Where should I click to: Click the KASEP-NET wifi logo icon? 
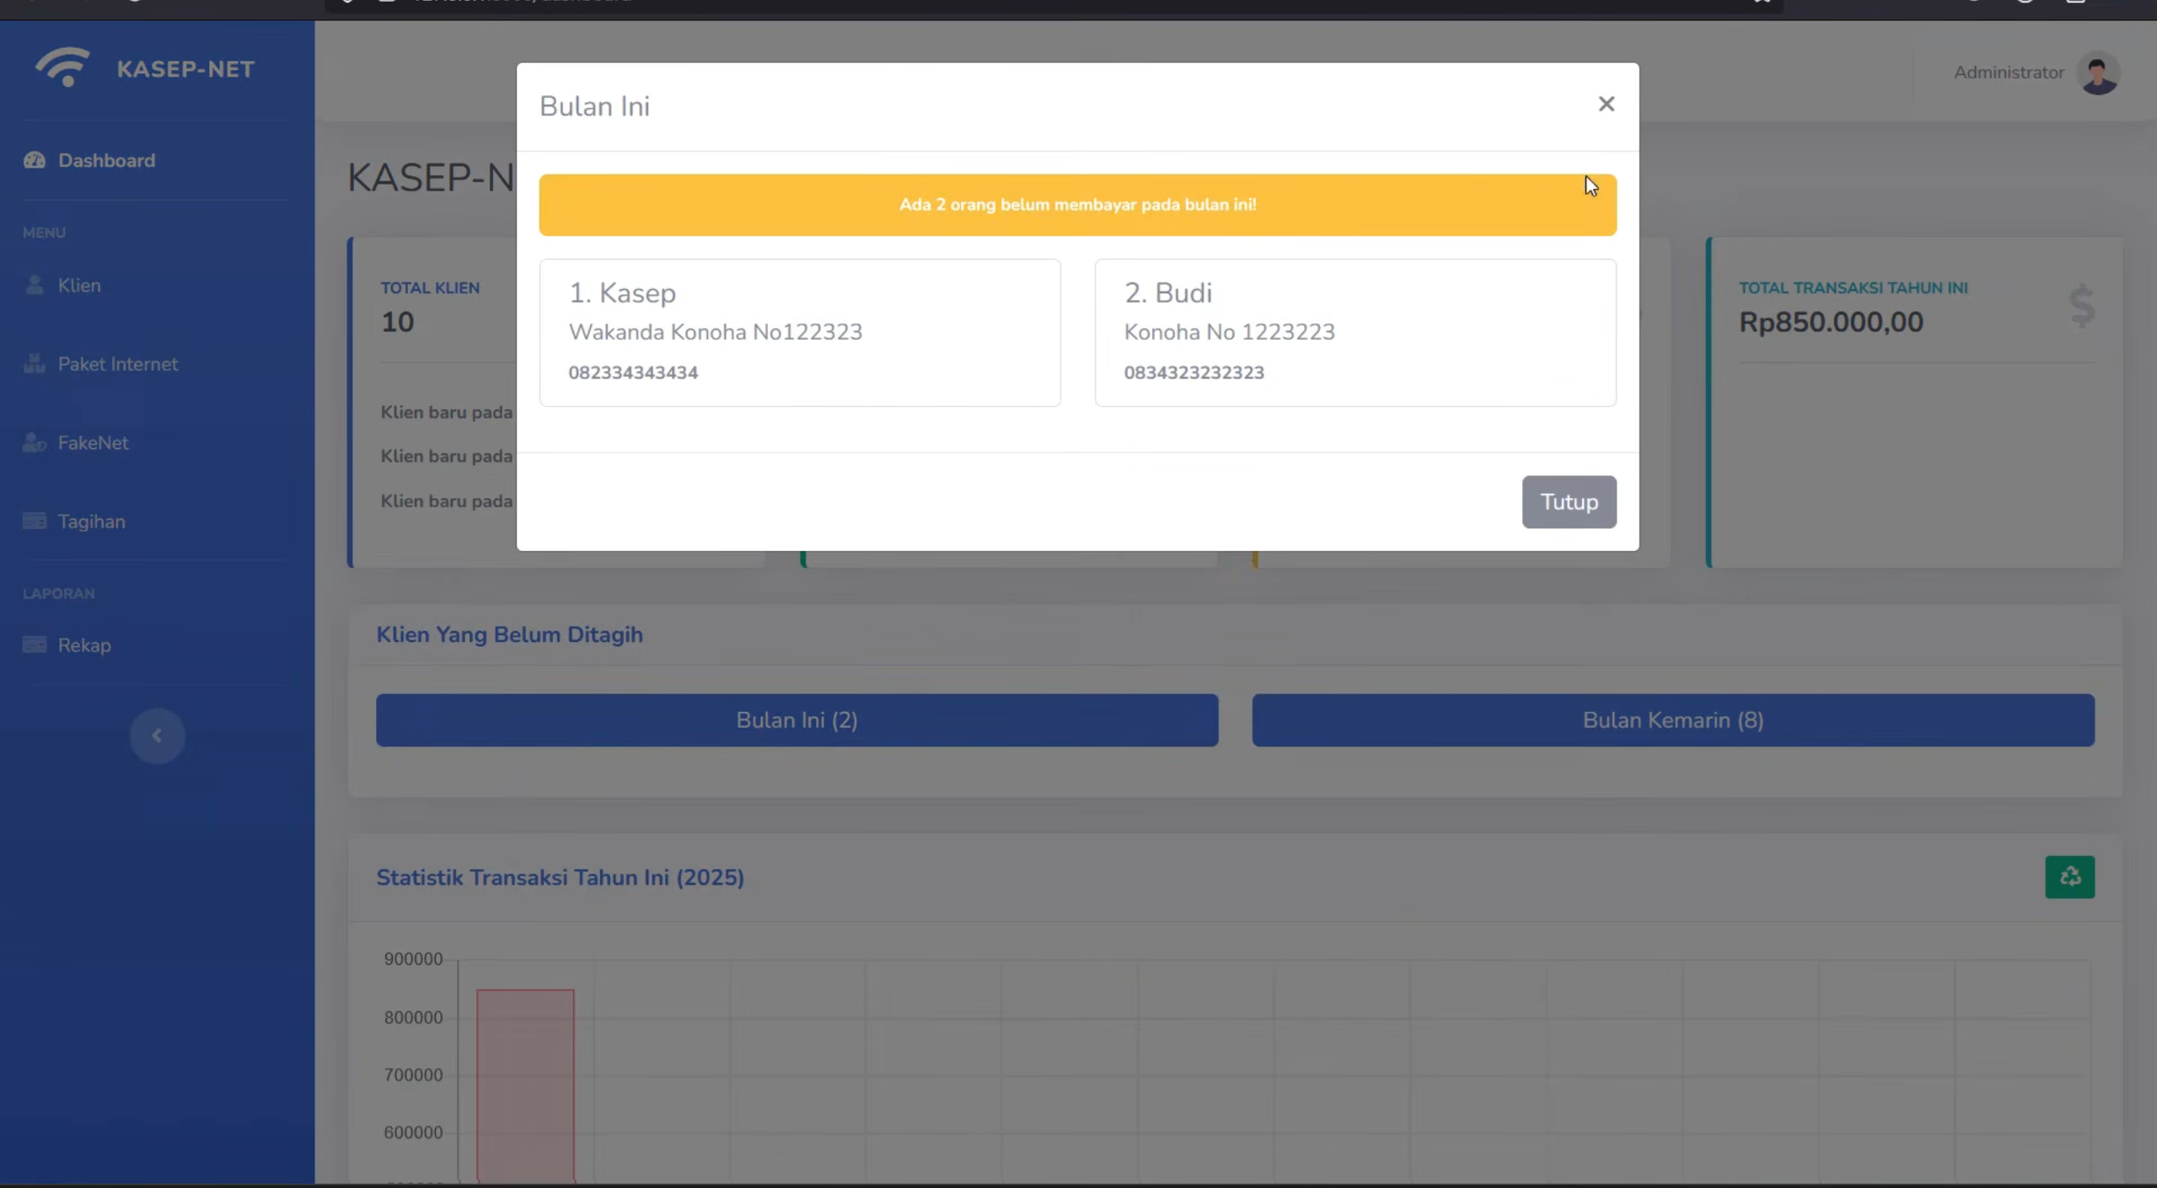coord(62,67)
